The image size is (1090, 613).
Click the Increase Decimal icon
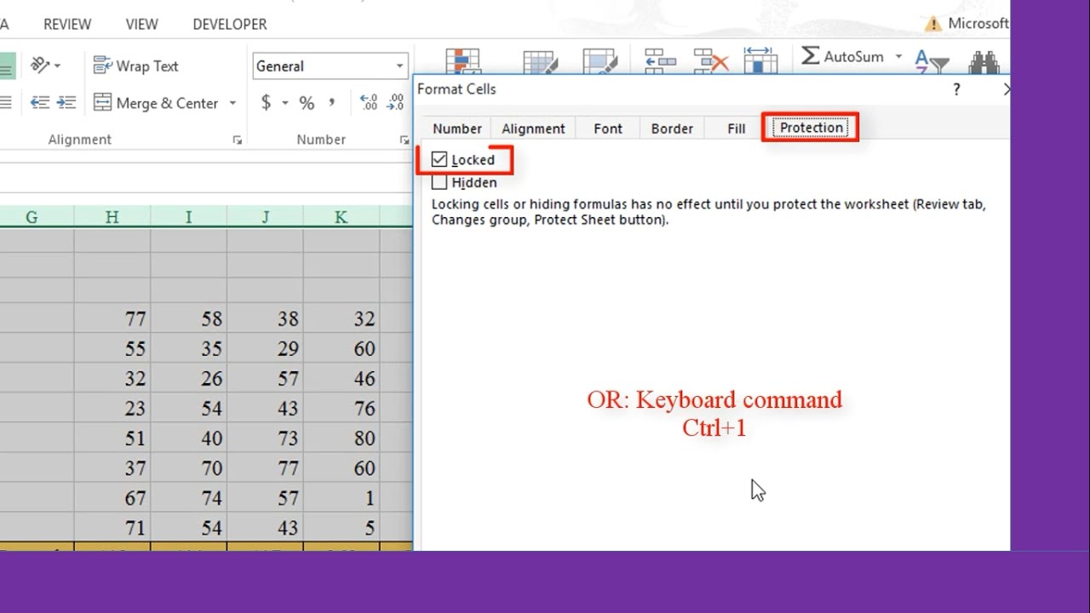(x=369, y=103)
